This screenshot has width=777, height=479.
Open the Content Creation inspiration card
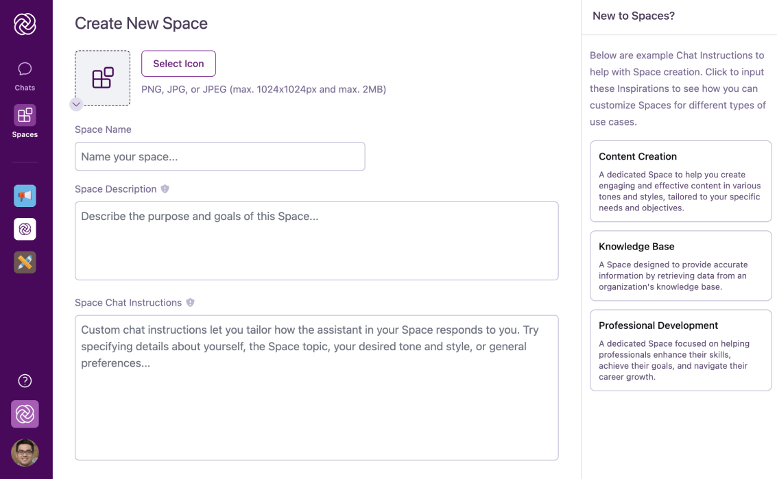(x=680, y=181)
